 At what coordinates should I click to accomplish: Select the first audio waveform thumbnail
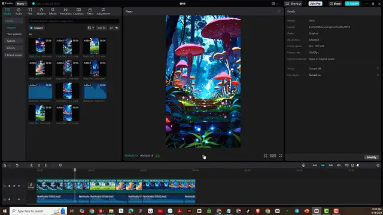pos(40,91)
